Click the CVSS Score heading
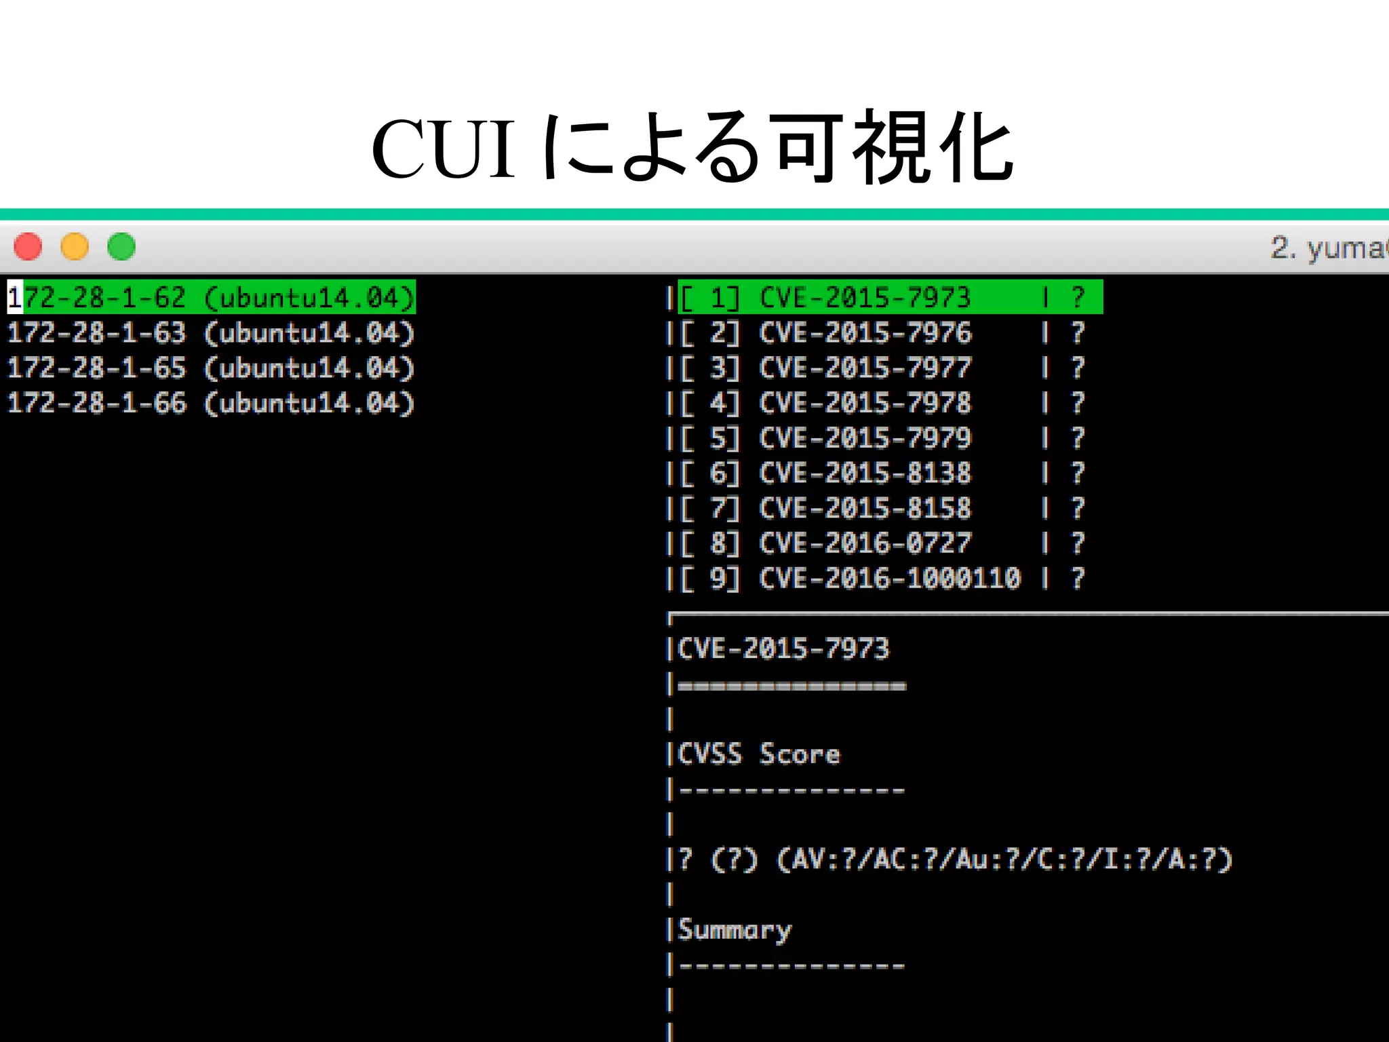Image resolution: width=1389 pixels, height=1042 pixels. tap(759, 754)
